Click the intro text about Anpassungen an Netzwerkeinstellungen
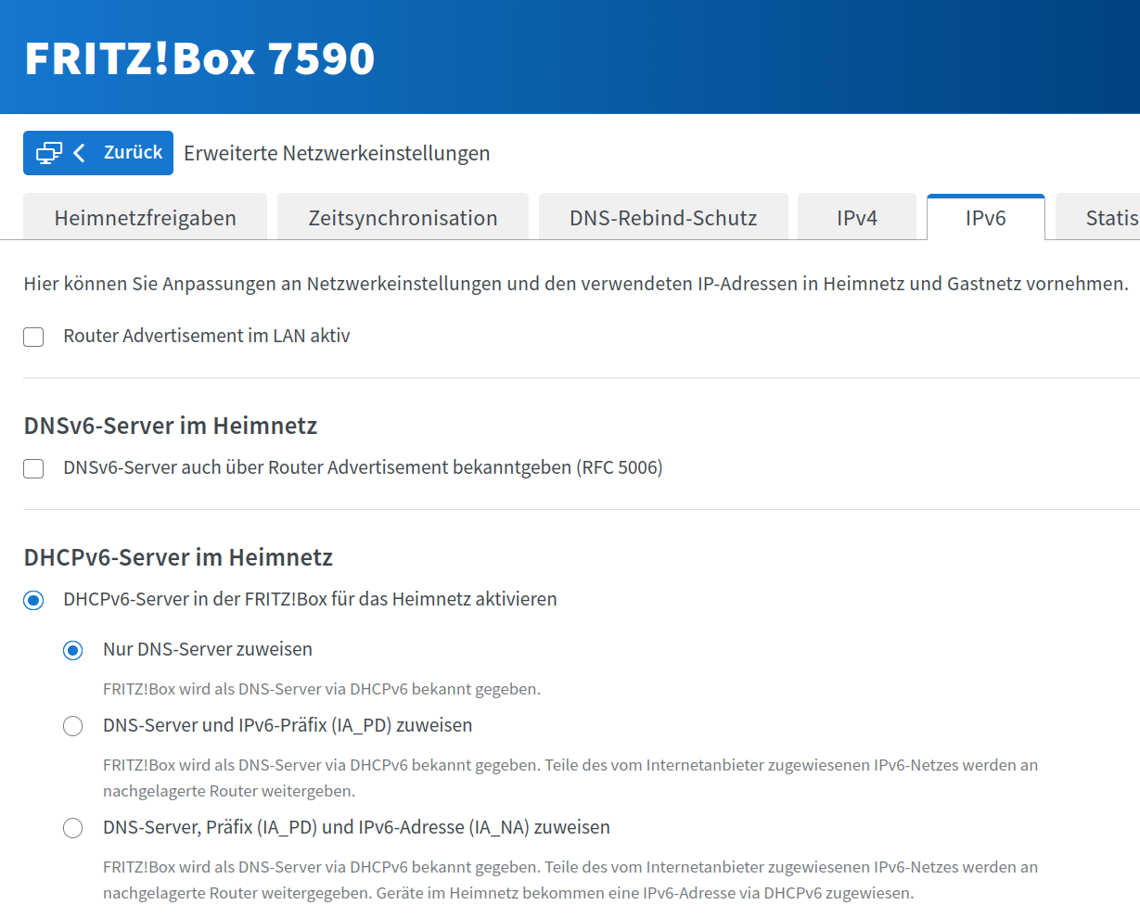 (x=576, y=284)
